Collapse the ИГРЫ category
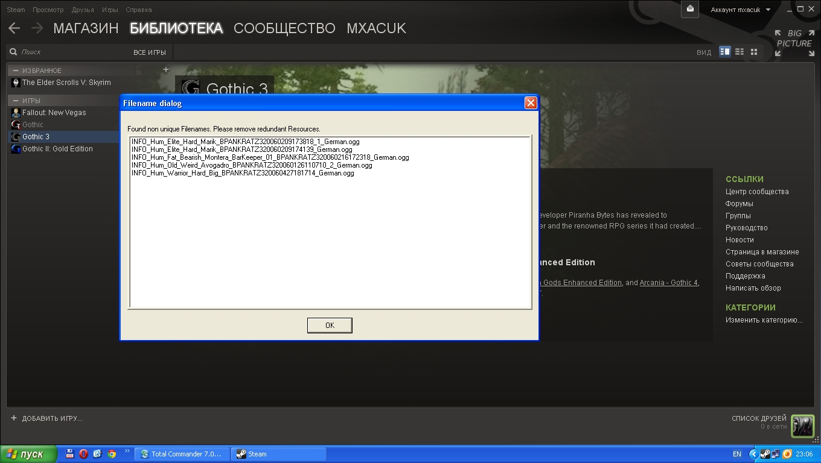Image resolution: width=821 pixels, height=463 pixels. pyautogui.click(x=16, y=101)
